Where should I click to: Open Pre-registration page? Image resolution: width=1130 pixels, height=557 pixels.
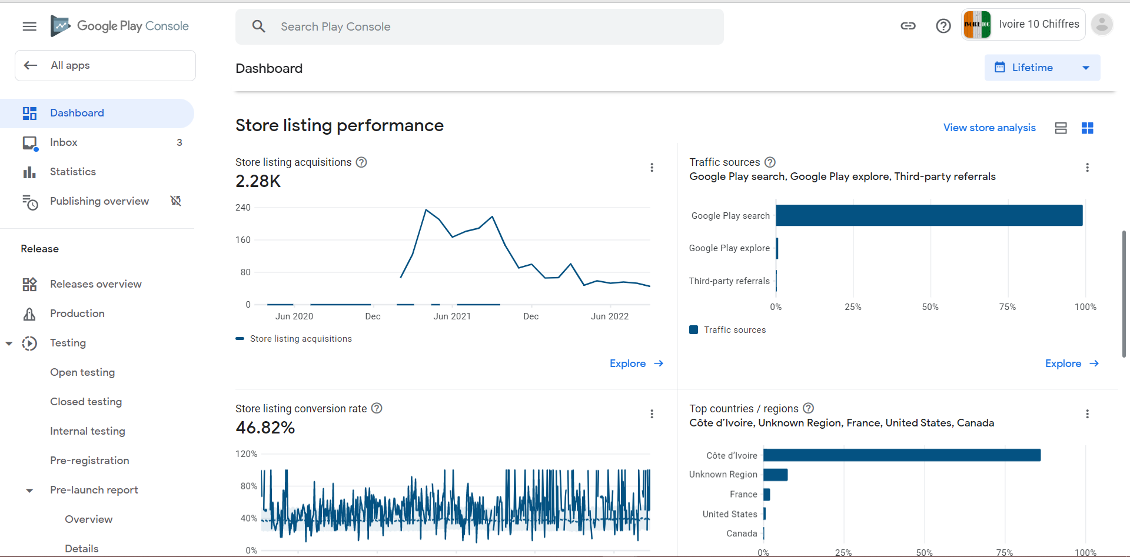[x=89, y=461]
